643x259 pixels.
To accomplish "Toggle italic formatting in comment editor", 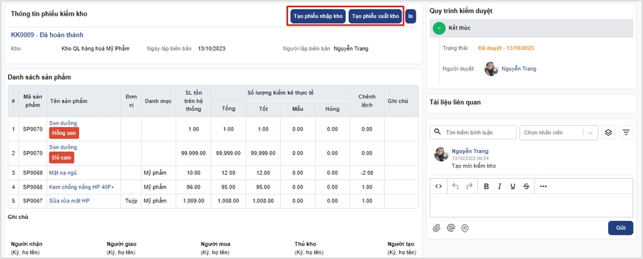I will point(499,186).
